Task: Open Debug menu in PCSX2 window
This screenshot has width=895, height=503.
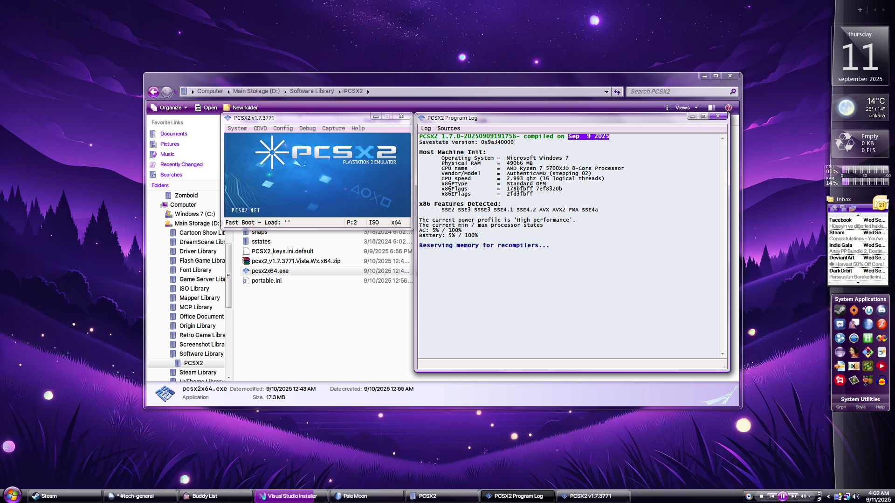Action: point(307,129)
